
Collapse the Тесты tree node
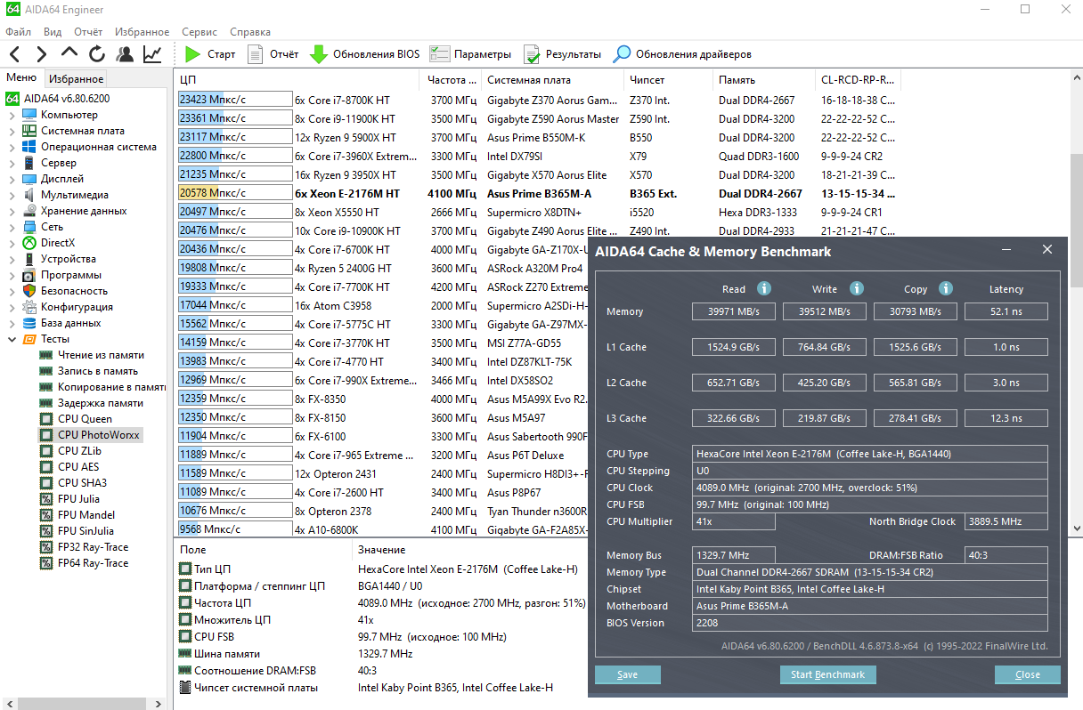tap(12, 339)
